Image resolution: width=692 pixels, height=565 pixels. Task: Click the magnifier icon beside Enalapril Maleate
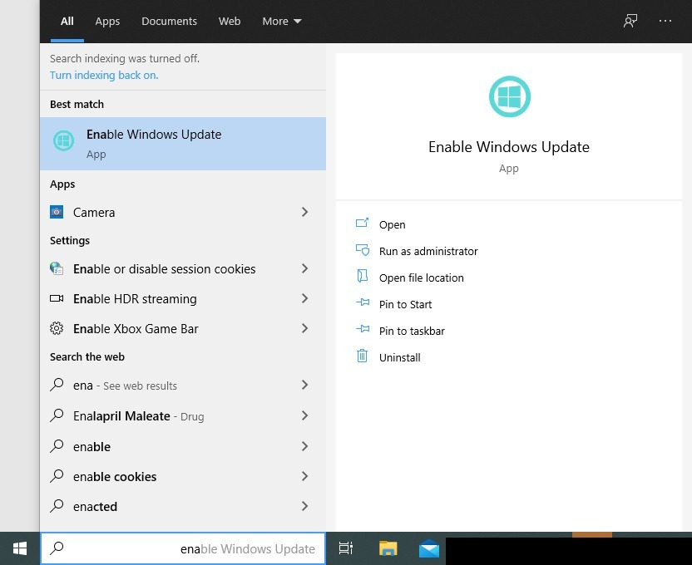(x=57, y=415)
